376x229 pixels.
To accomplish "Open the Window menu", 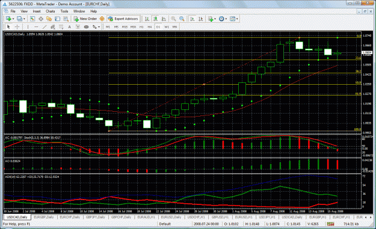I will [79, 11].
